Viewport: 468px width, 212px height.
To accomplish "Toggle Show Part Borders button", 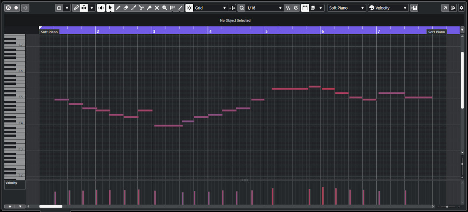I will point(305,8).
